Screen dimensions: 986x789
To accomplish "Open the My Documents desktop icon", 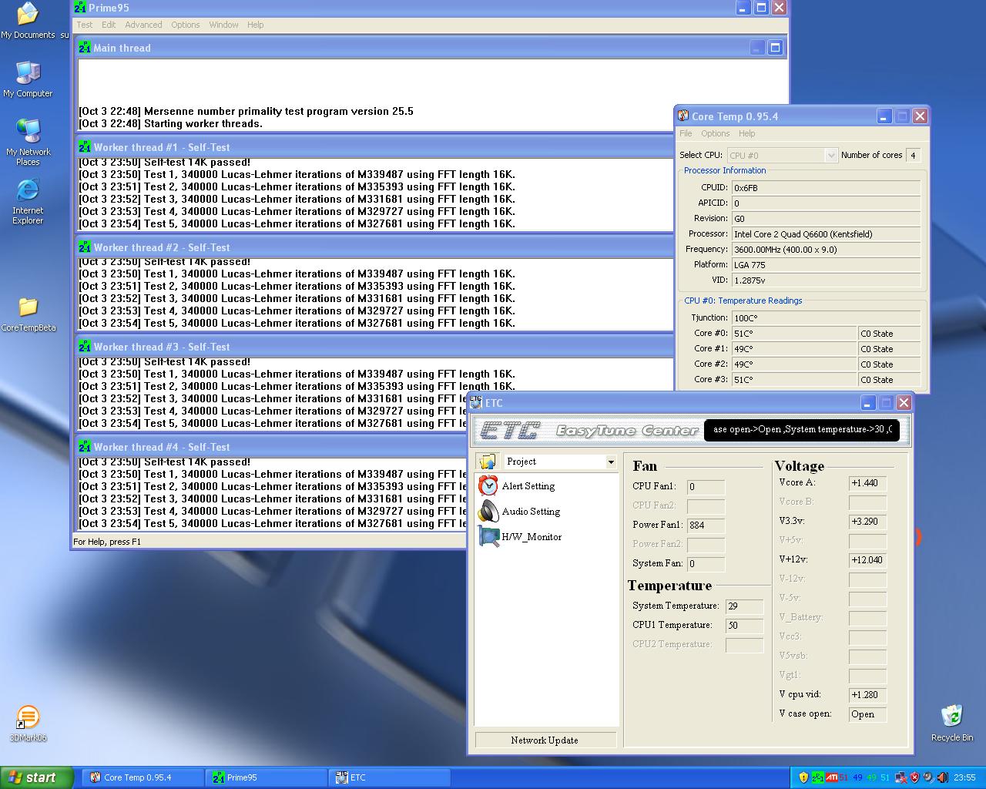I will tap(28, 20).
